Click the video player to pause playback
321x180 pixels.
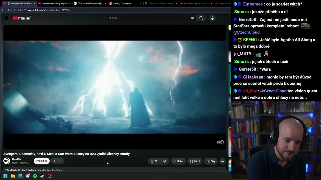coord(115,87)
